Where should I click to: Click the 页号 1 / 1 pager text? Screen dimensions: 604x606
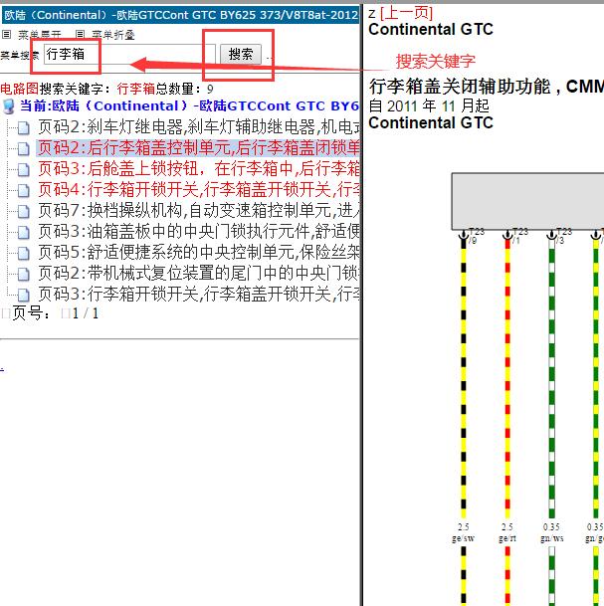(56, 313)
